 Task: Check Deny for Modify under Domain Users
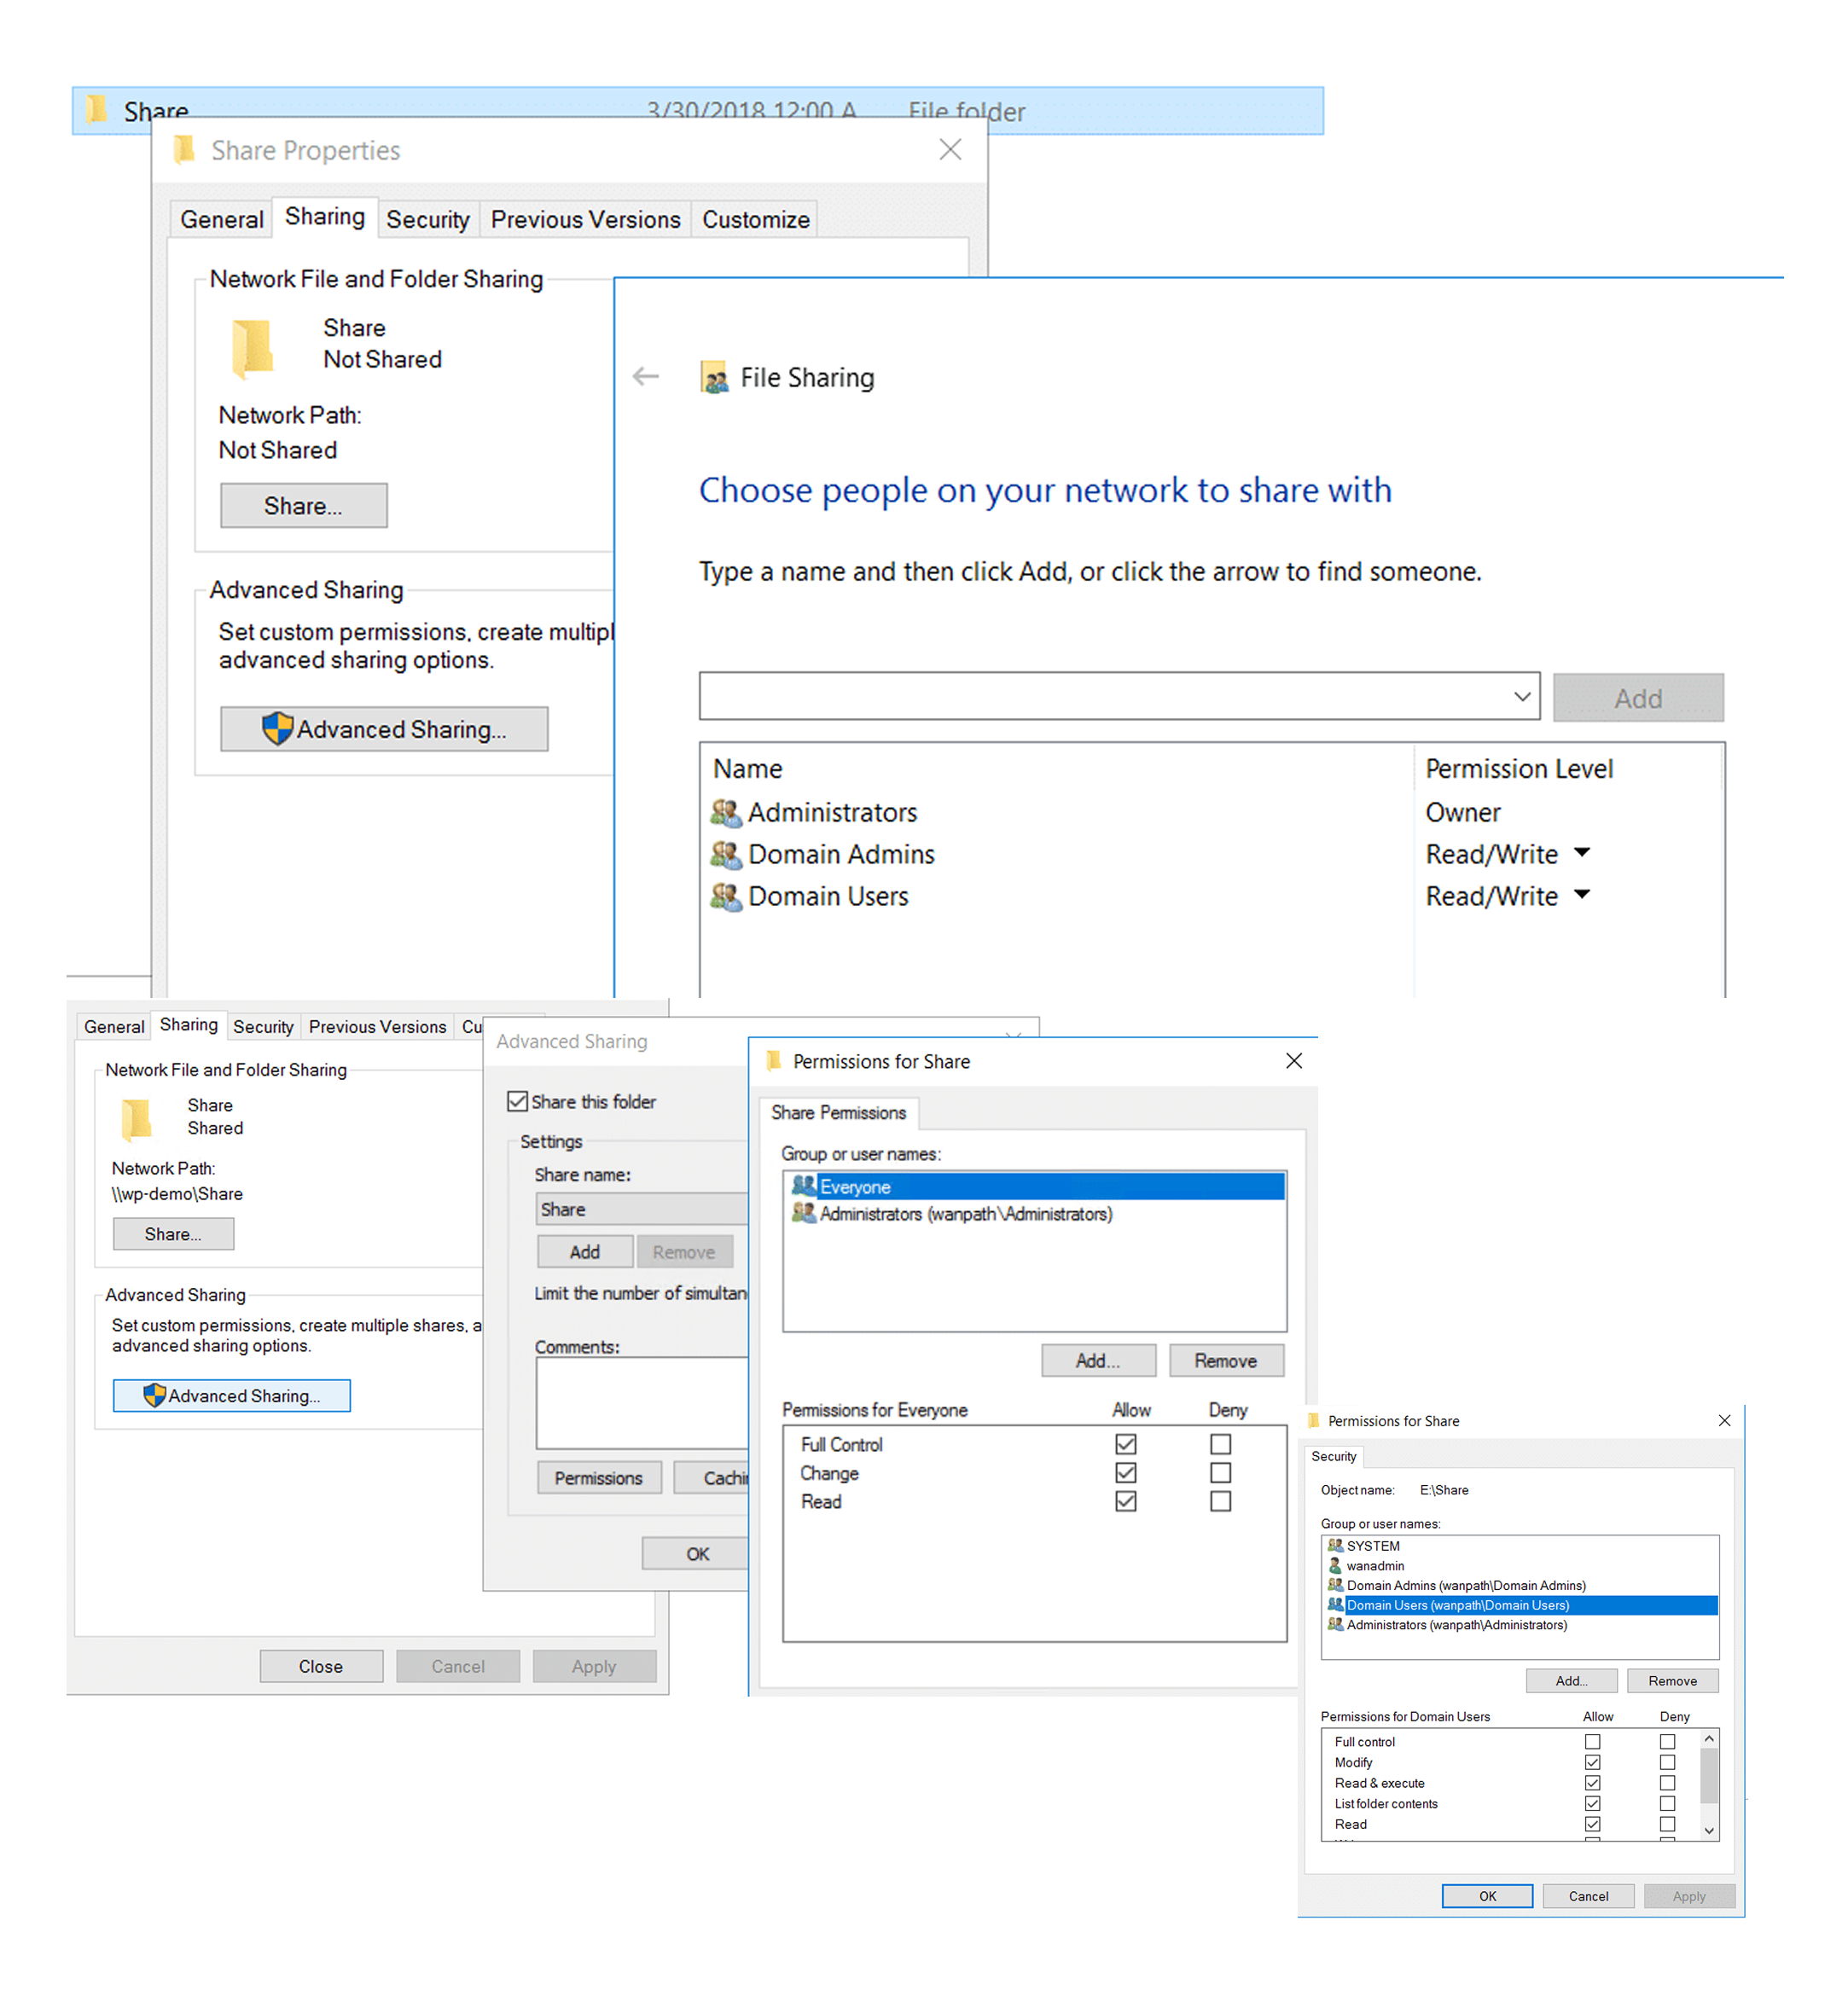1667,1762
